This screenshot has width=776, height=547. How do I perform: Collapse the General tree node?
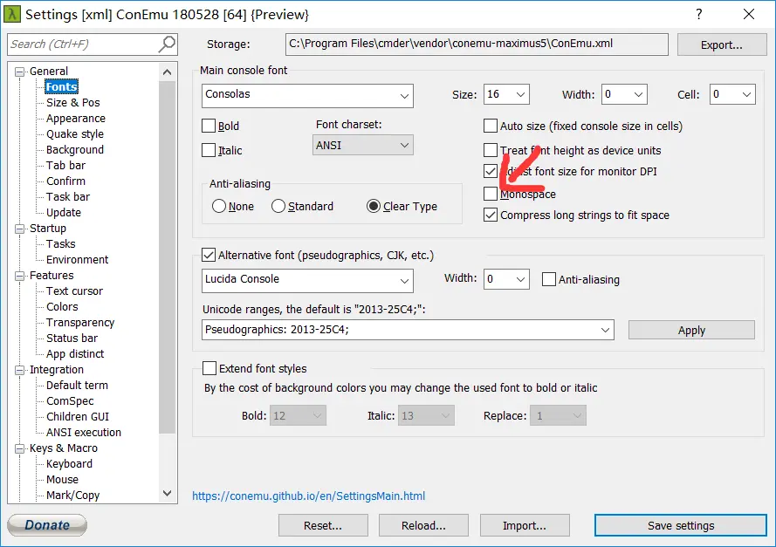click(20, 72)
